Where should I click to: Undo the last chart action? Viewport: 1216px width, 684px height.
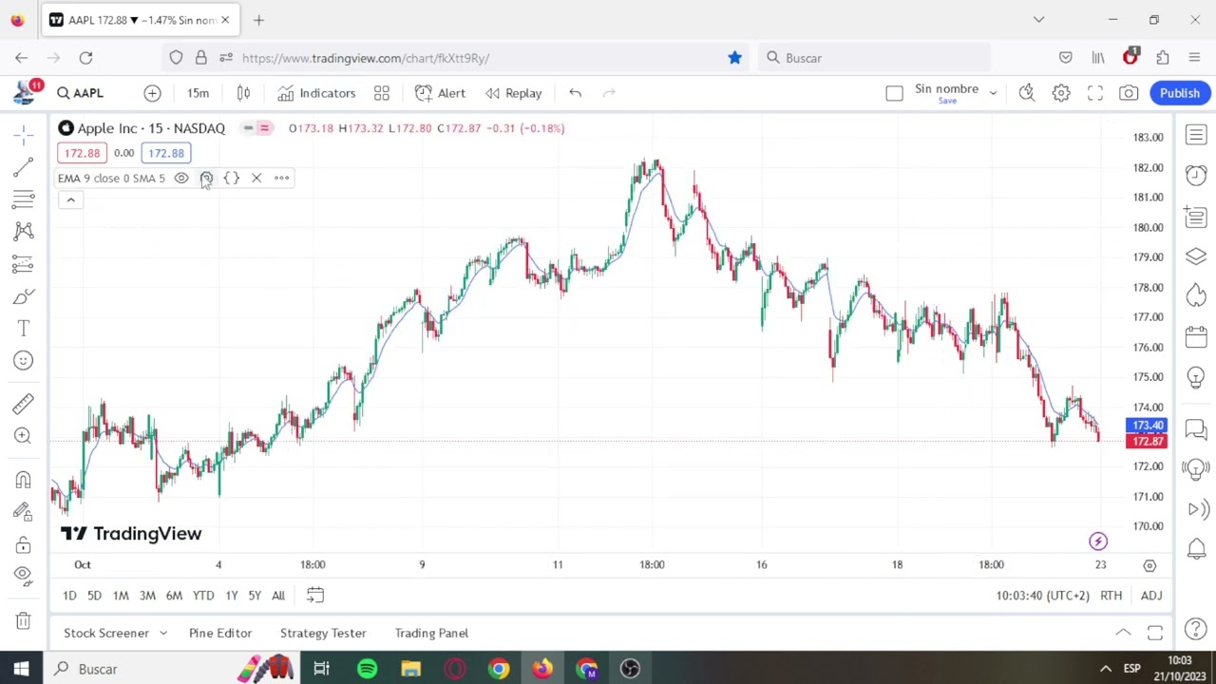[x=575, y=93]
